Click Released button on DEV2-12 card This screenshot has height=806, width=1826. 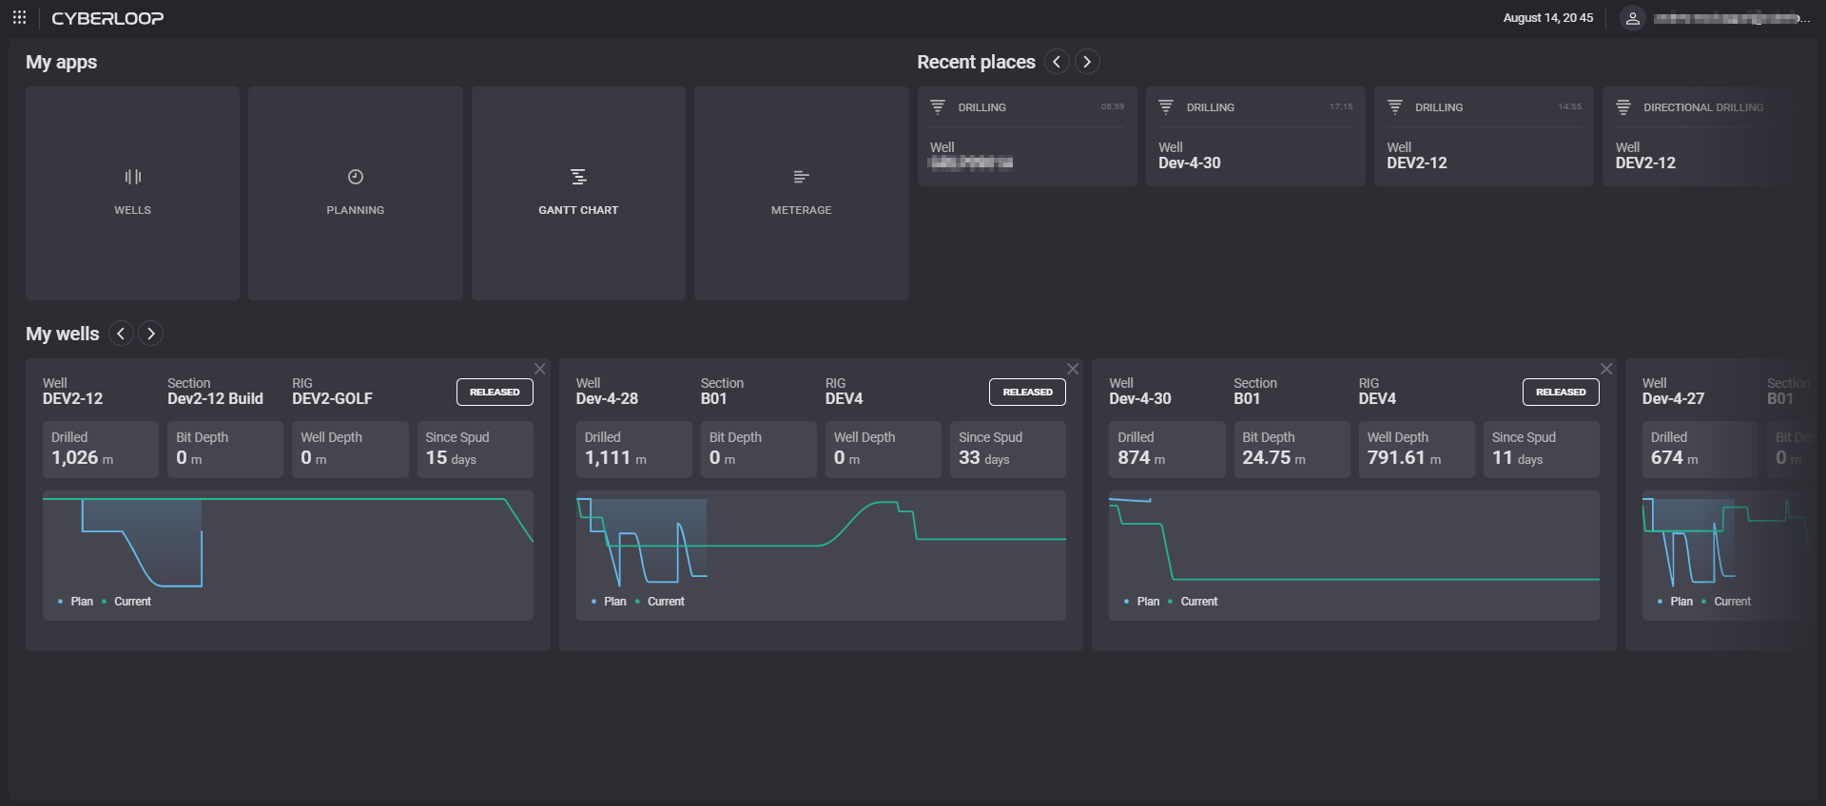coord(495,392)
